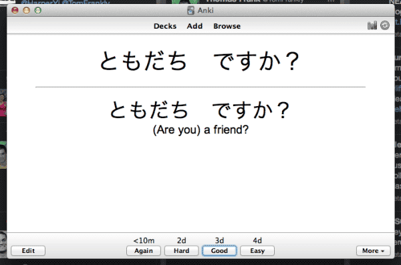The width and height of the screenshot is (401, 265).
Task: Select the '4d' interval label above Easy
Action: [257, 241]
